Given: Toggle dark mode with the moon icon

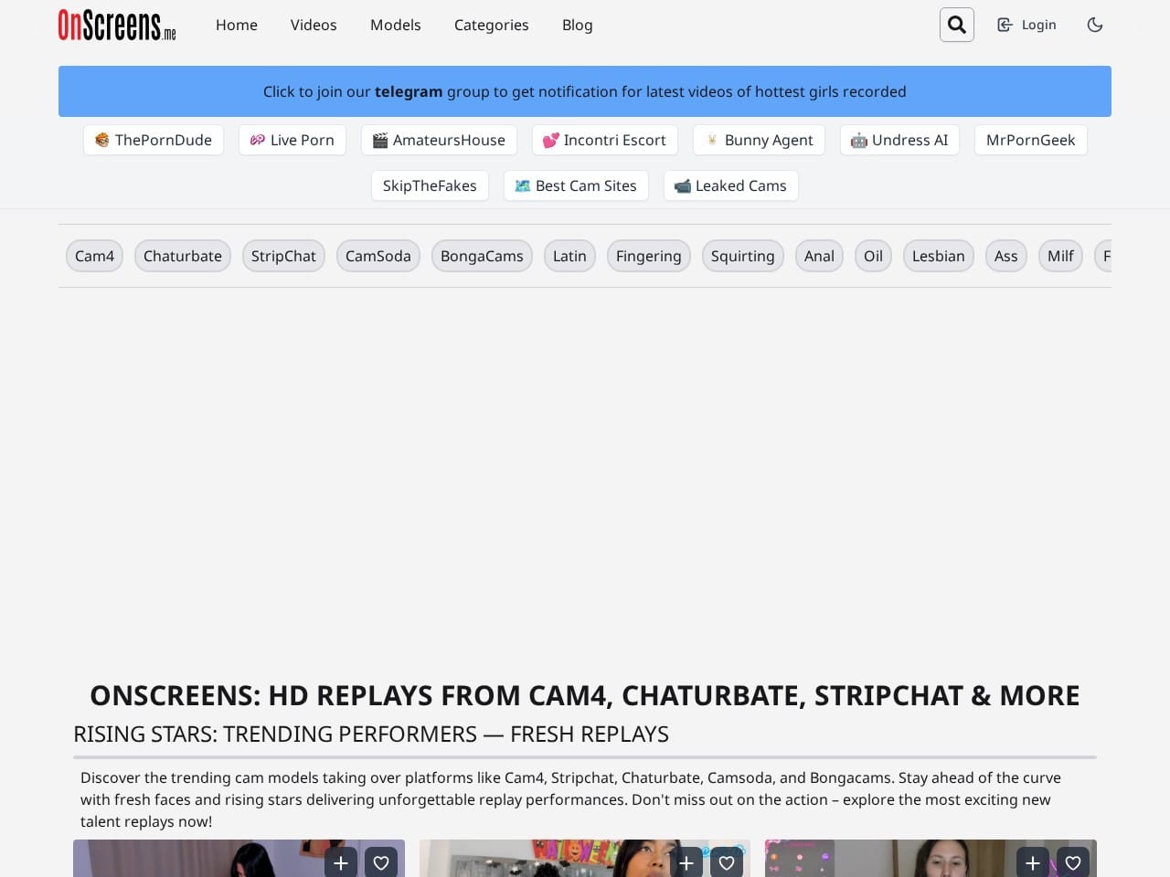Looking at the screenshot, I should [x=1095, y=25].
